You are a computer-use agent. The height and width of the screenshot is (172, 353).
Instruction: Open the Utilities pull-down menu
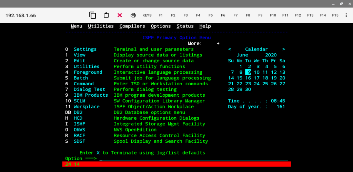101,26
